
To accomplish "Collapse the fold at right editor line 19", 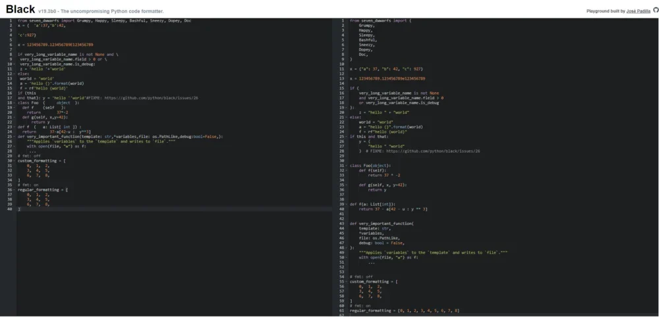I will (x=347, y=107).
